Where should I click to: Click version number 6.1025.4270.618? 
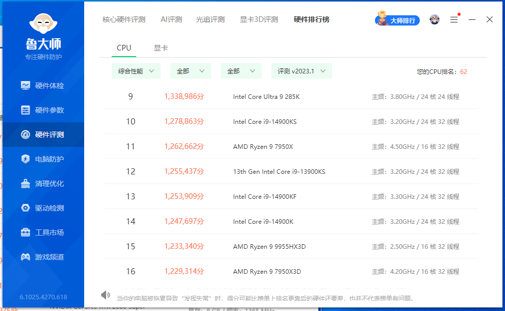click(43, 297)
